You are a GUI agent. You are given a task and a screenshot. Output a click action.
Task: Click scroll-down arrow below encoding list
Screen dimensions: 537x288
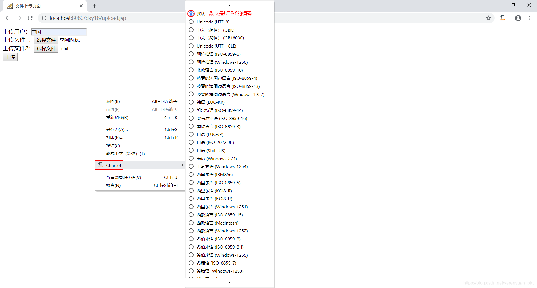pyautogui.click(x=230, y=282)
